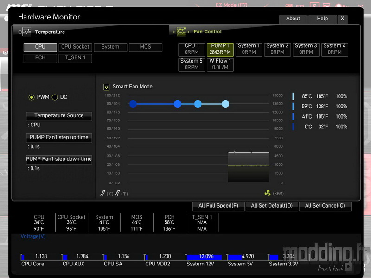This screenshot has height=278, width=371.
Task: Click the CPU AUX voltage value 1.784
Action: click(83, 257)
